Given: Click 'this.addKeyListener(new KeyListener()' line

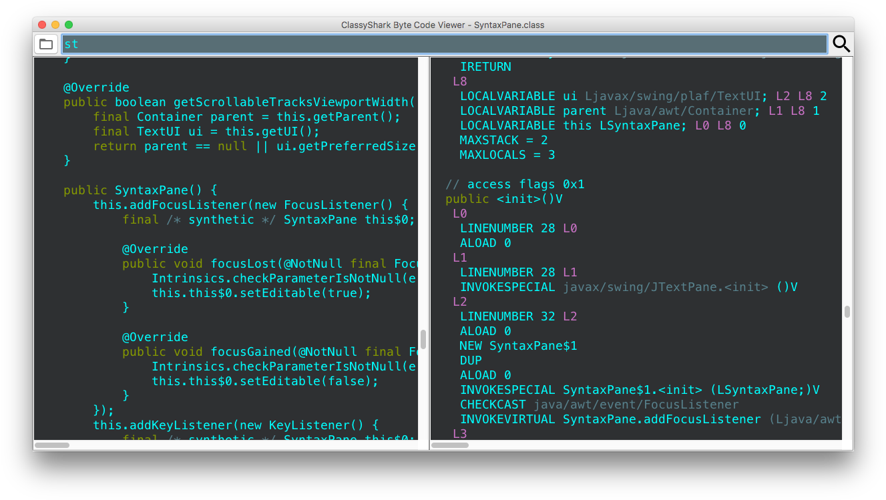Looking at the screenshot, I should tap(236, 425).
